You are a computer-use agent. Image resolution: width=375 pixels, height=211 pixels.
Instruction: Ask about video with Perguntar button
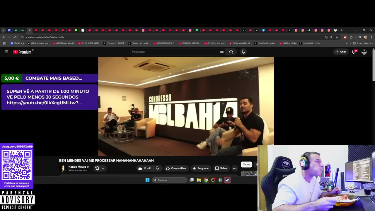pos(200,168)
